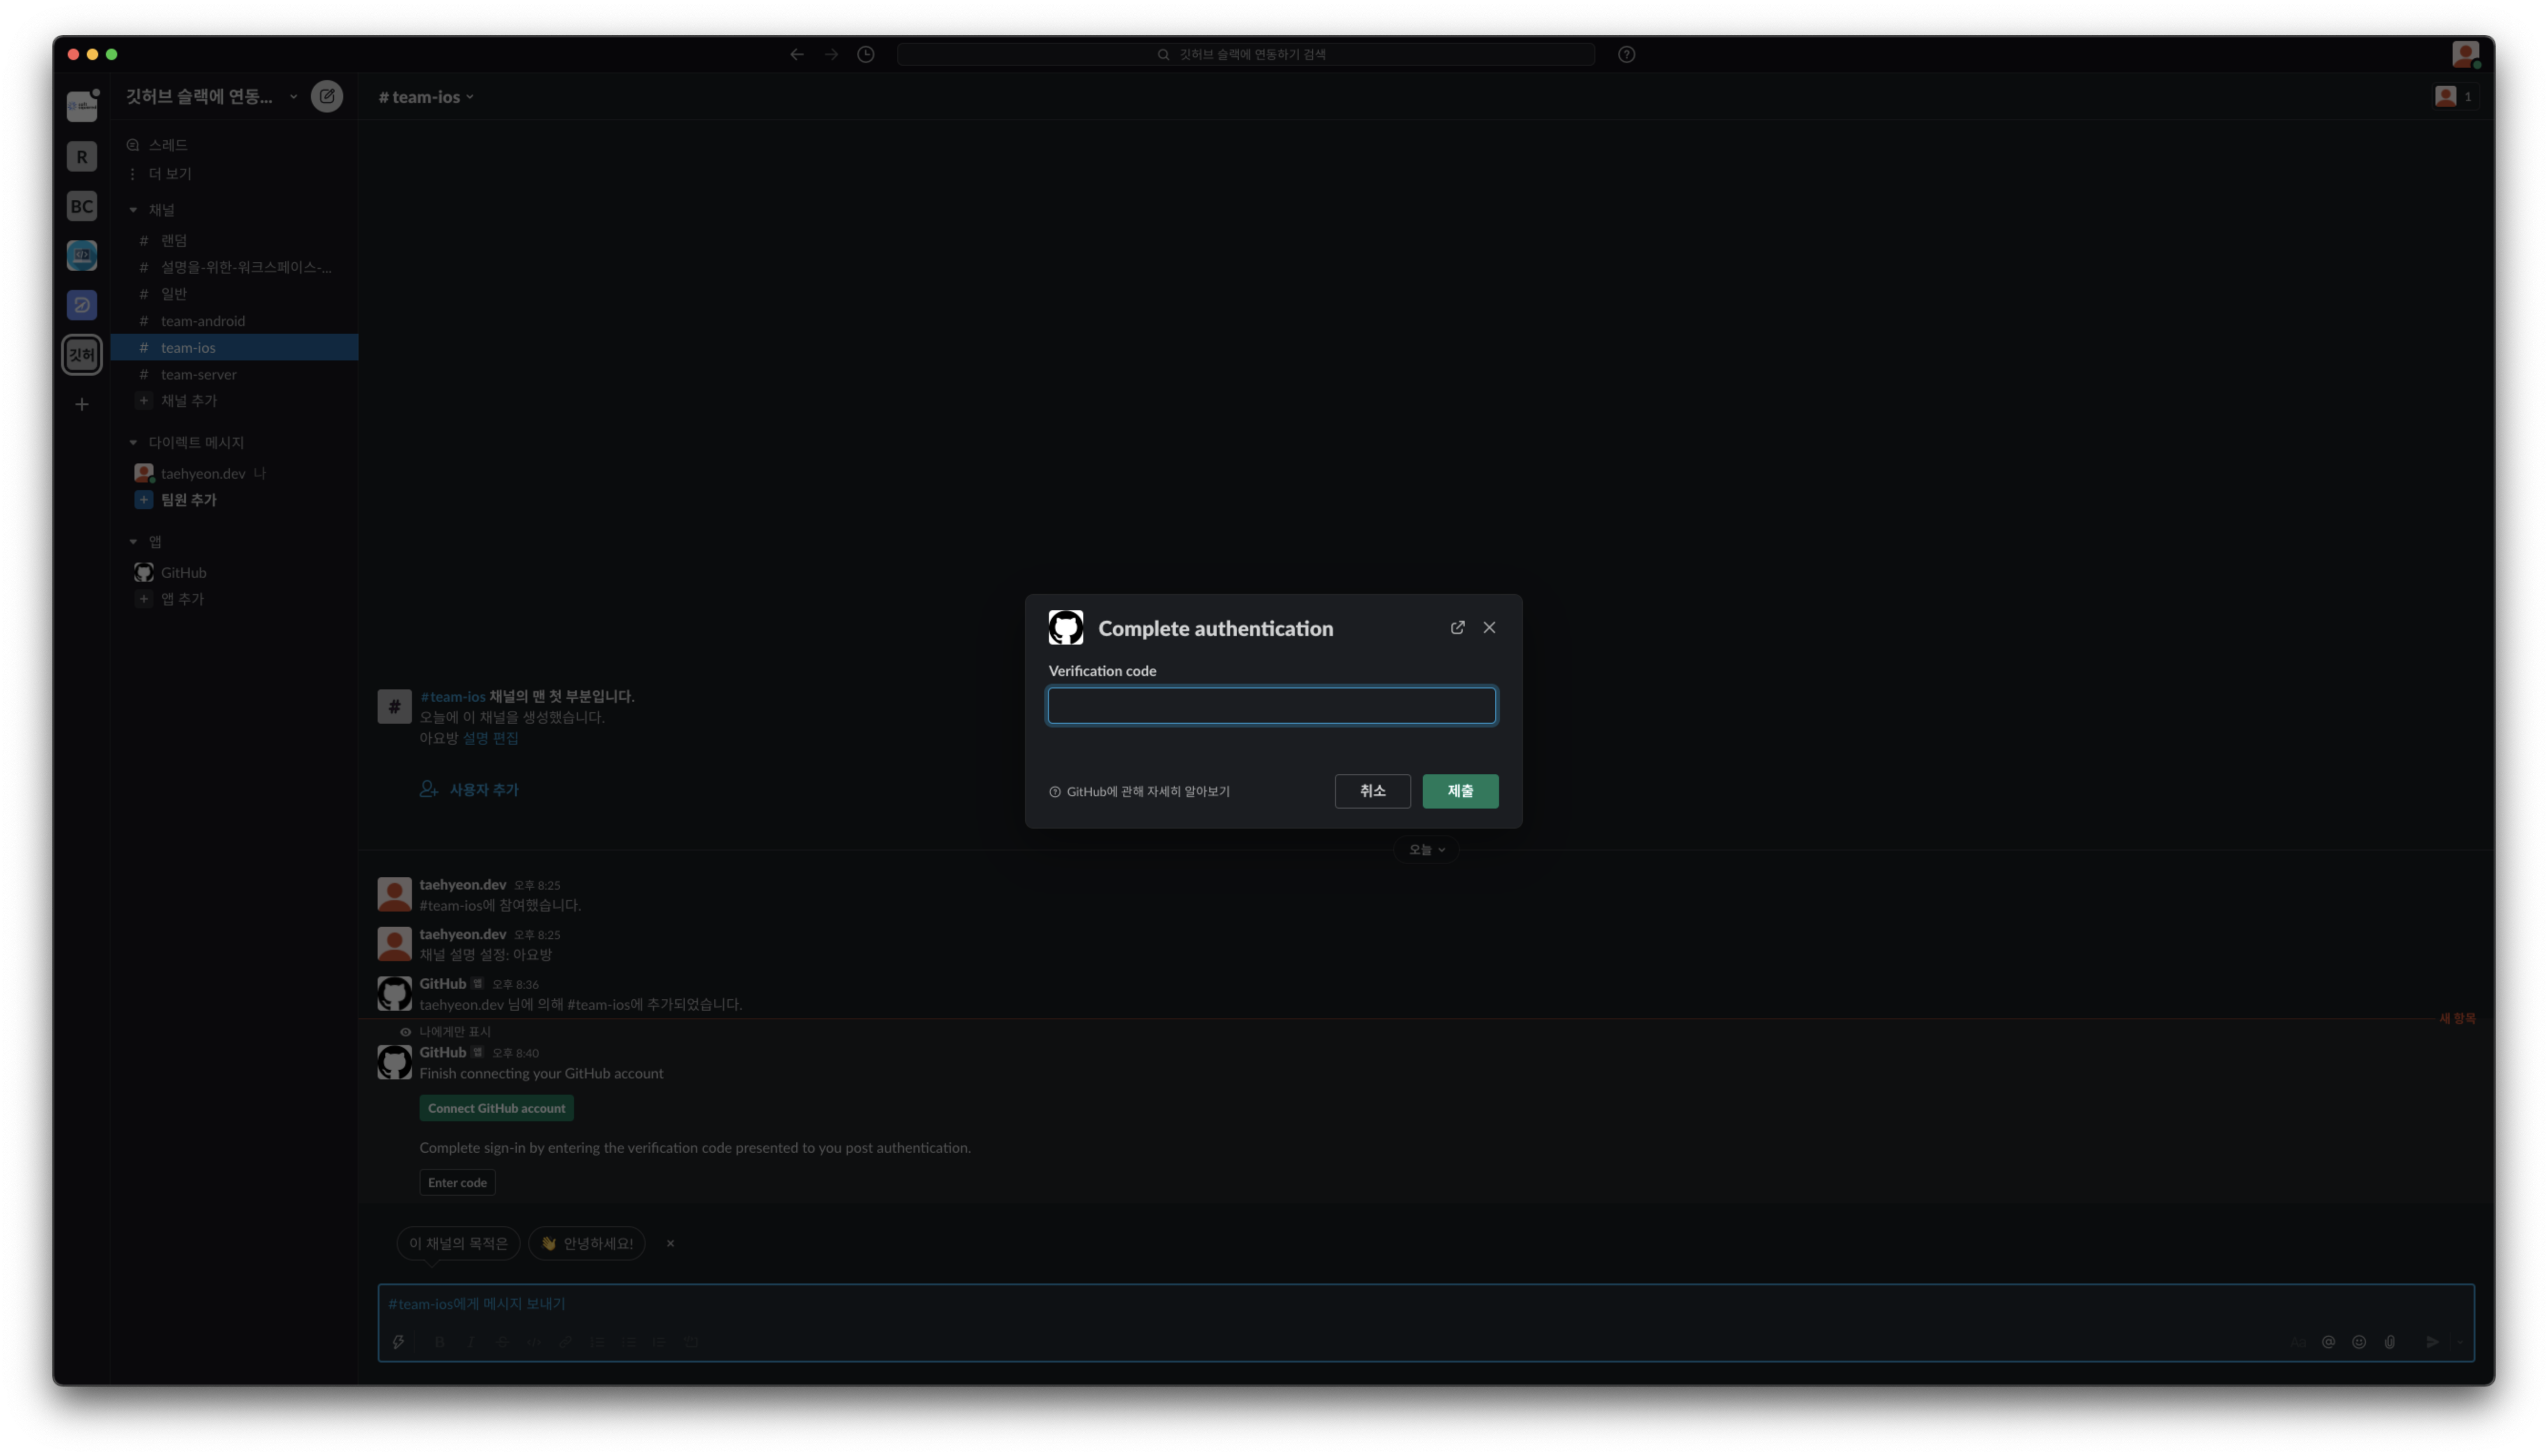2548x1456 pixels.
Task: Open the GitHub app in sidebar
Action: [x=183, y=572]
